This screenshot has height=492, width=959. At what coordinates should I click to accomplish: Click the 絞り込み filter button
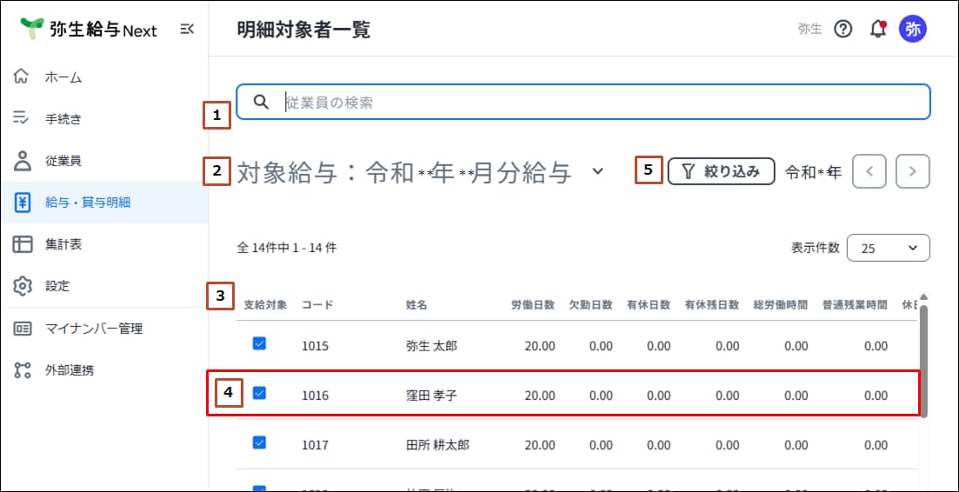tap(721, 172)
